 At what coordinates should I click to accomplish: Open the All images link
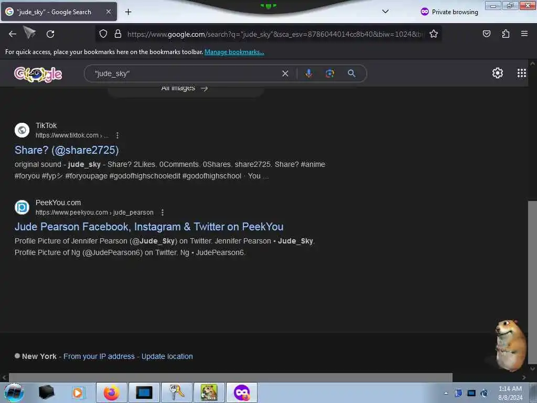[185, 88]
